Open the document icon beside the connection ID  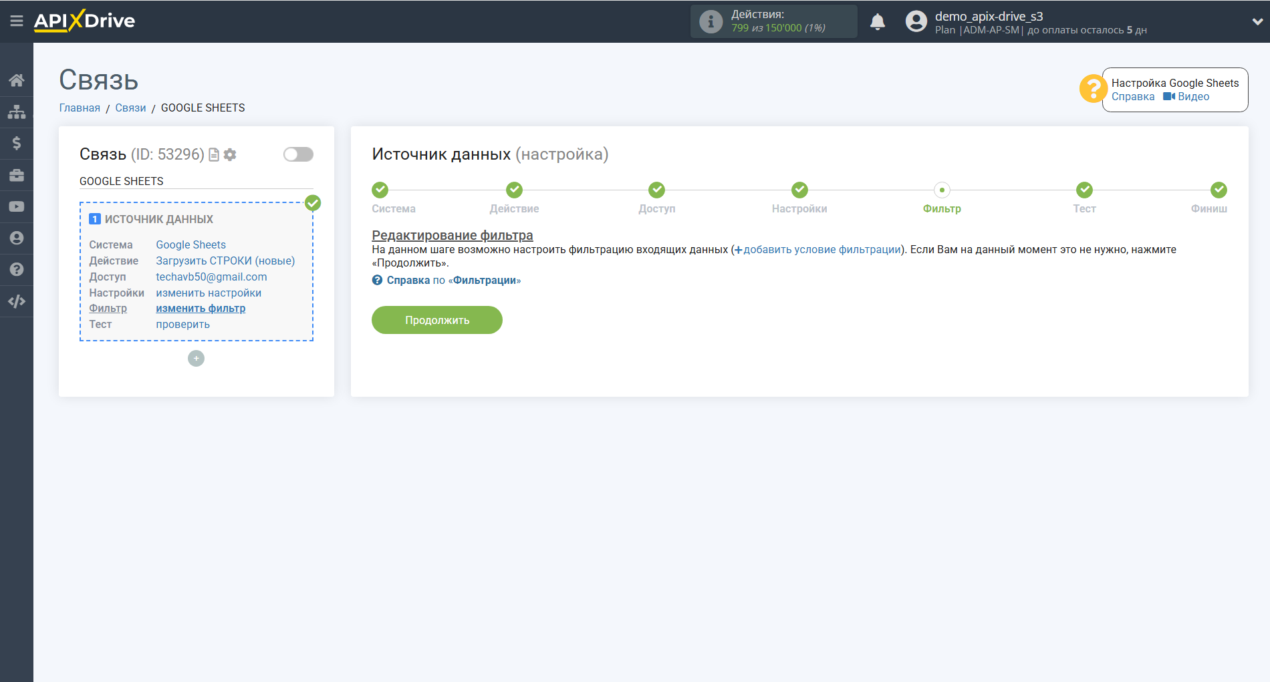point(213,154)
